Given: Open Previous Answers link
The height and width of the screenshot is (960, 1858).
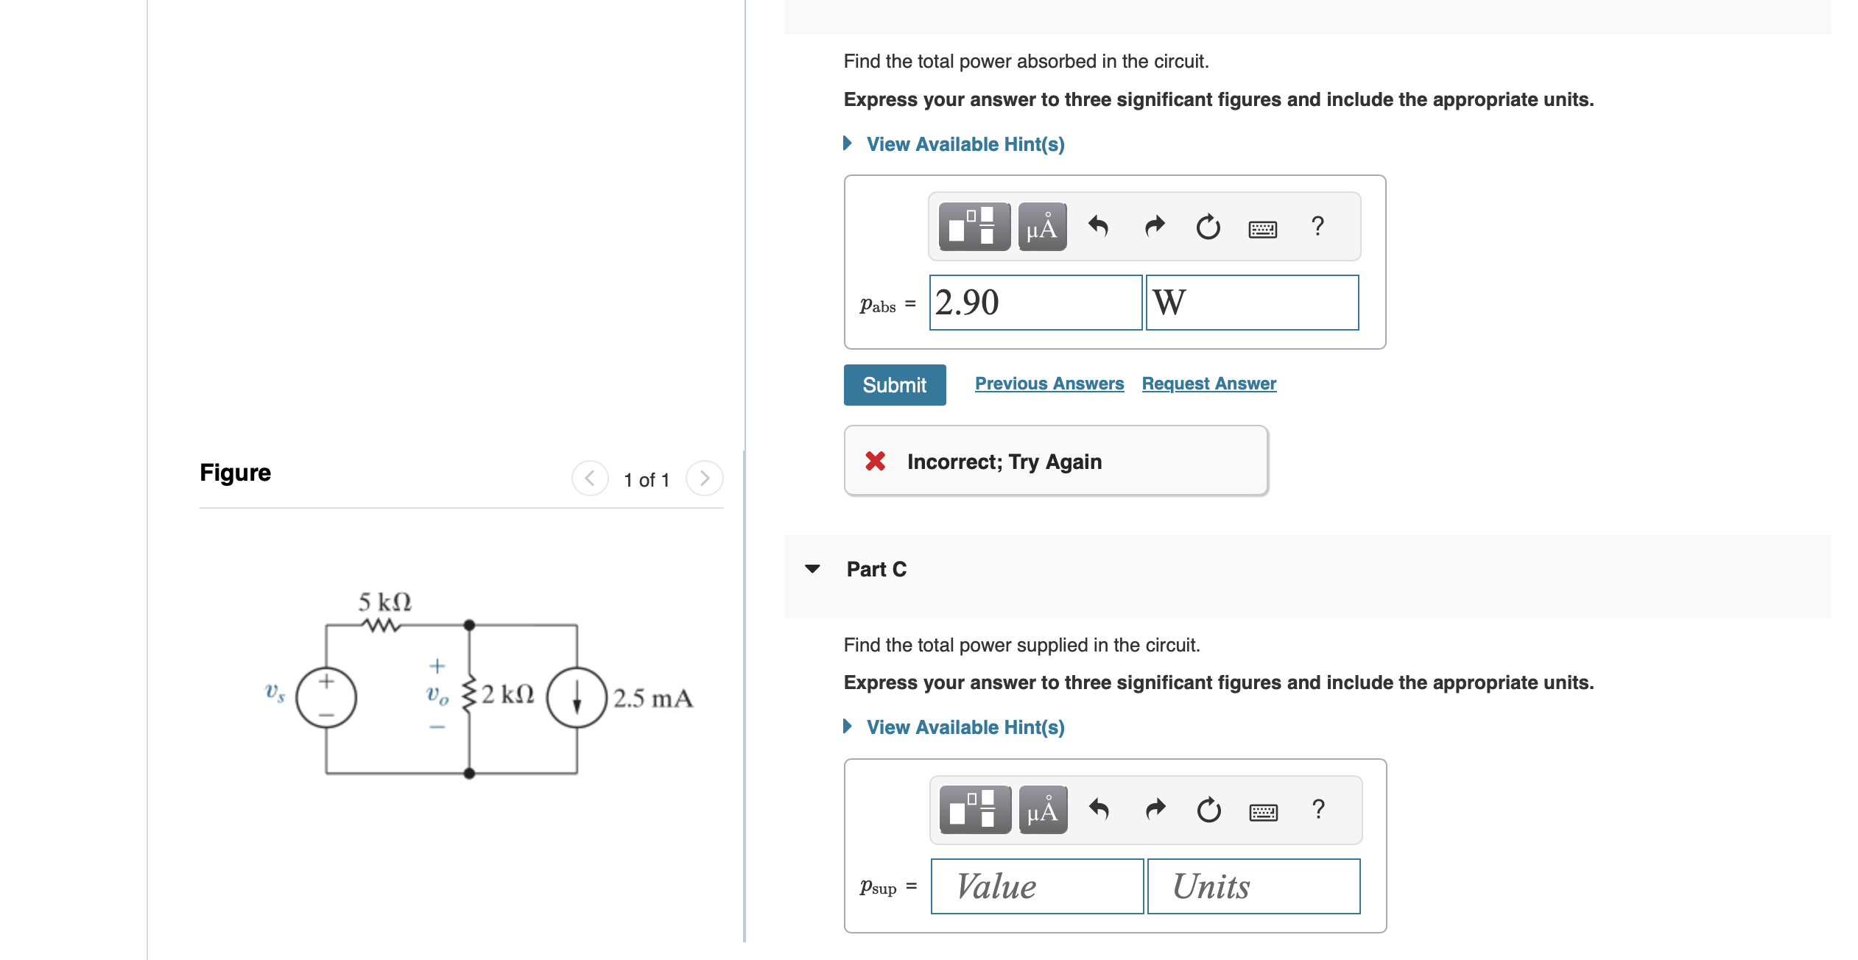Looking at the screenshot, I should pyautogui.click(x=1049, y=383).
